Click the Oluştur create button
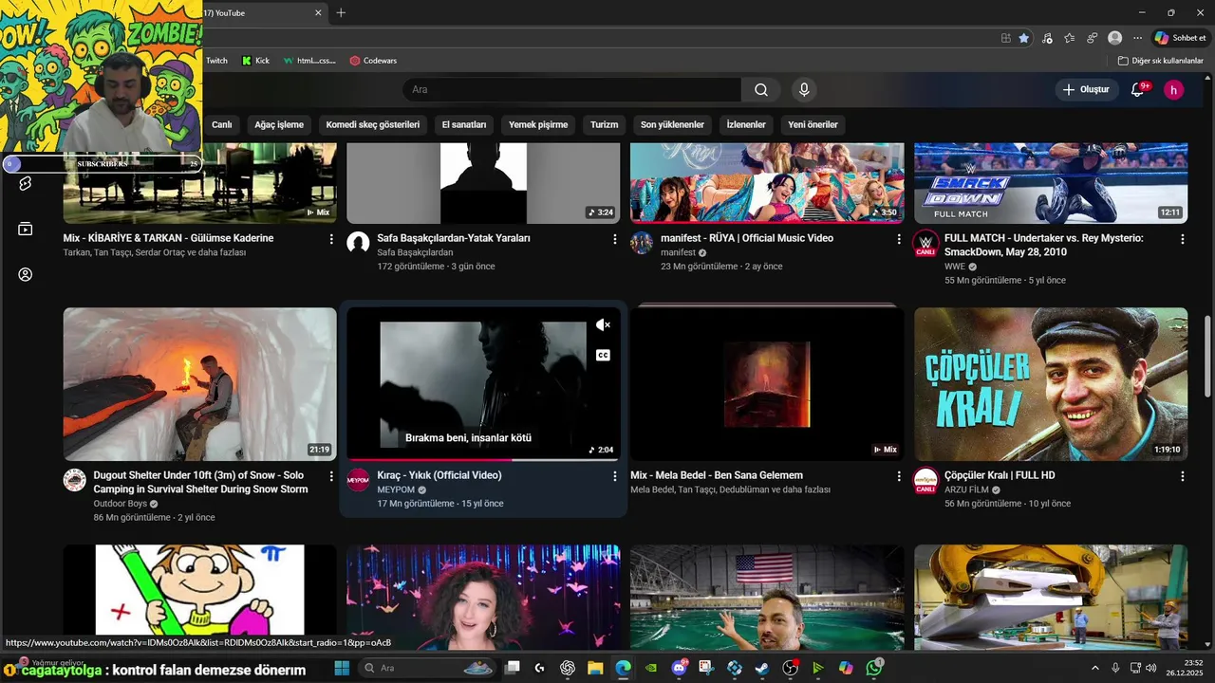Viewport: 1215px width, 683px height. tap(1086, 89)
